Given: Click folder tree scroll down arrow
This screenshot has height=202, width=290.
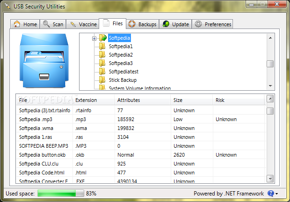Looking at the screenshot, I should click(270, 86).
